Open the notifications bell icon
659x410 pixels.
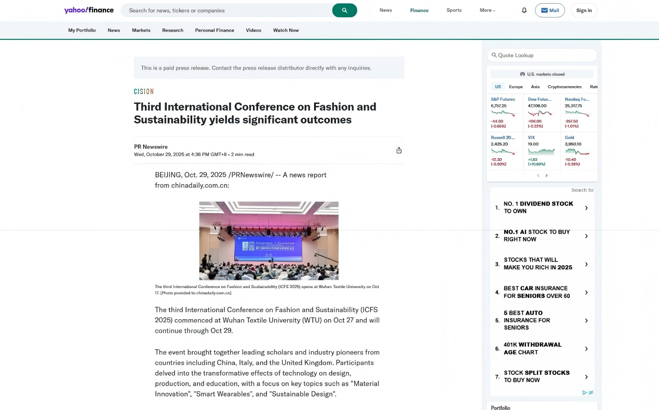(524, 10)
